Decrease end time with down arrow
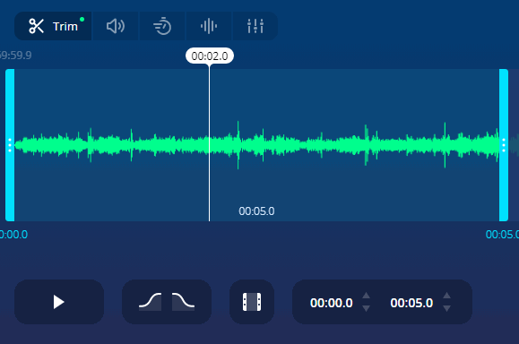The width and height of the screenshot is (519, 344). coord(447,308)
